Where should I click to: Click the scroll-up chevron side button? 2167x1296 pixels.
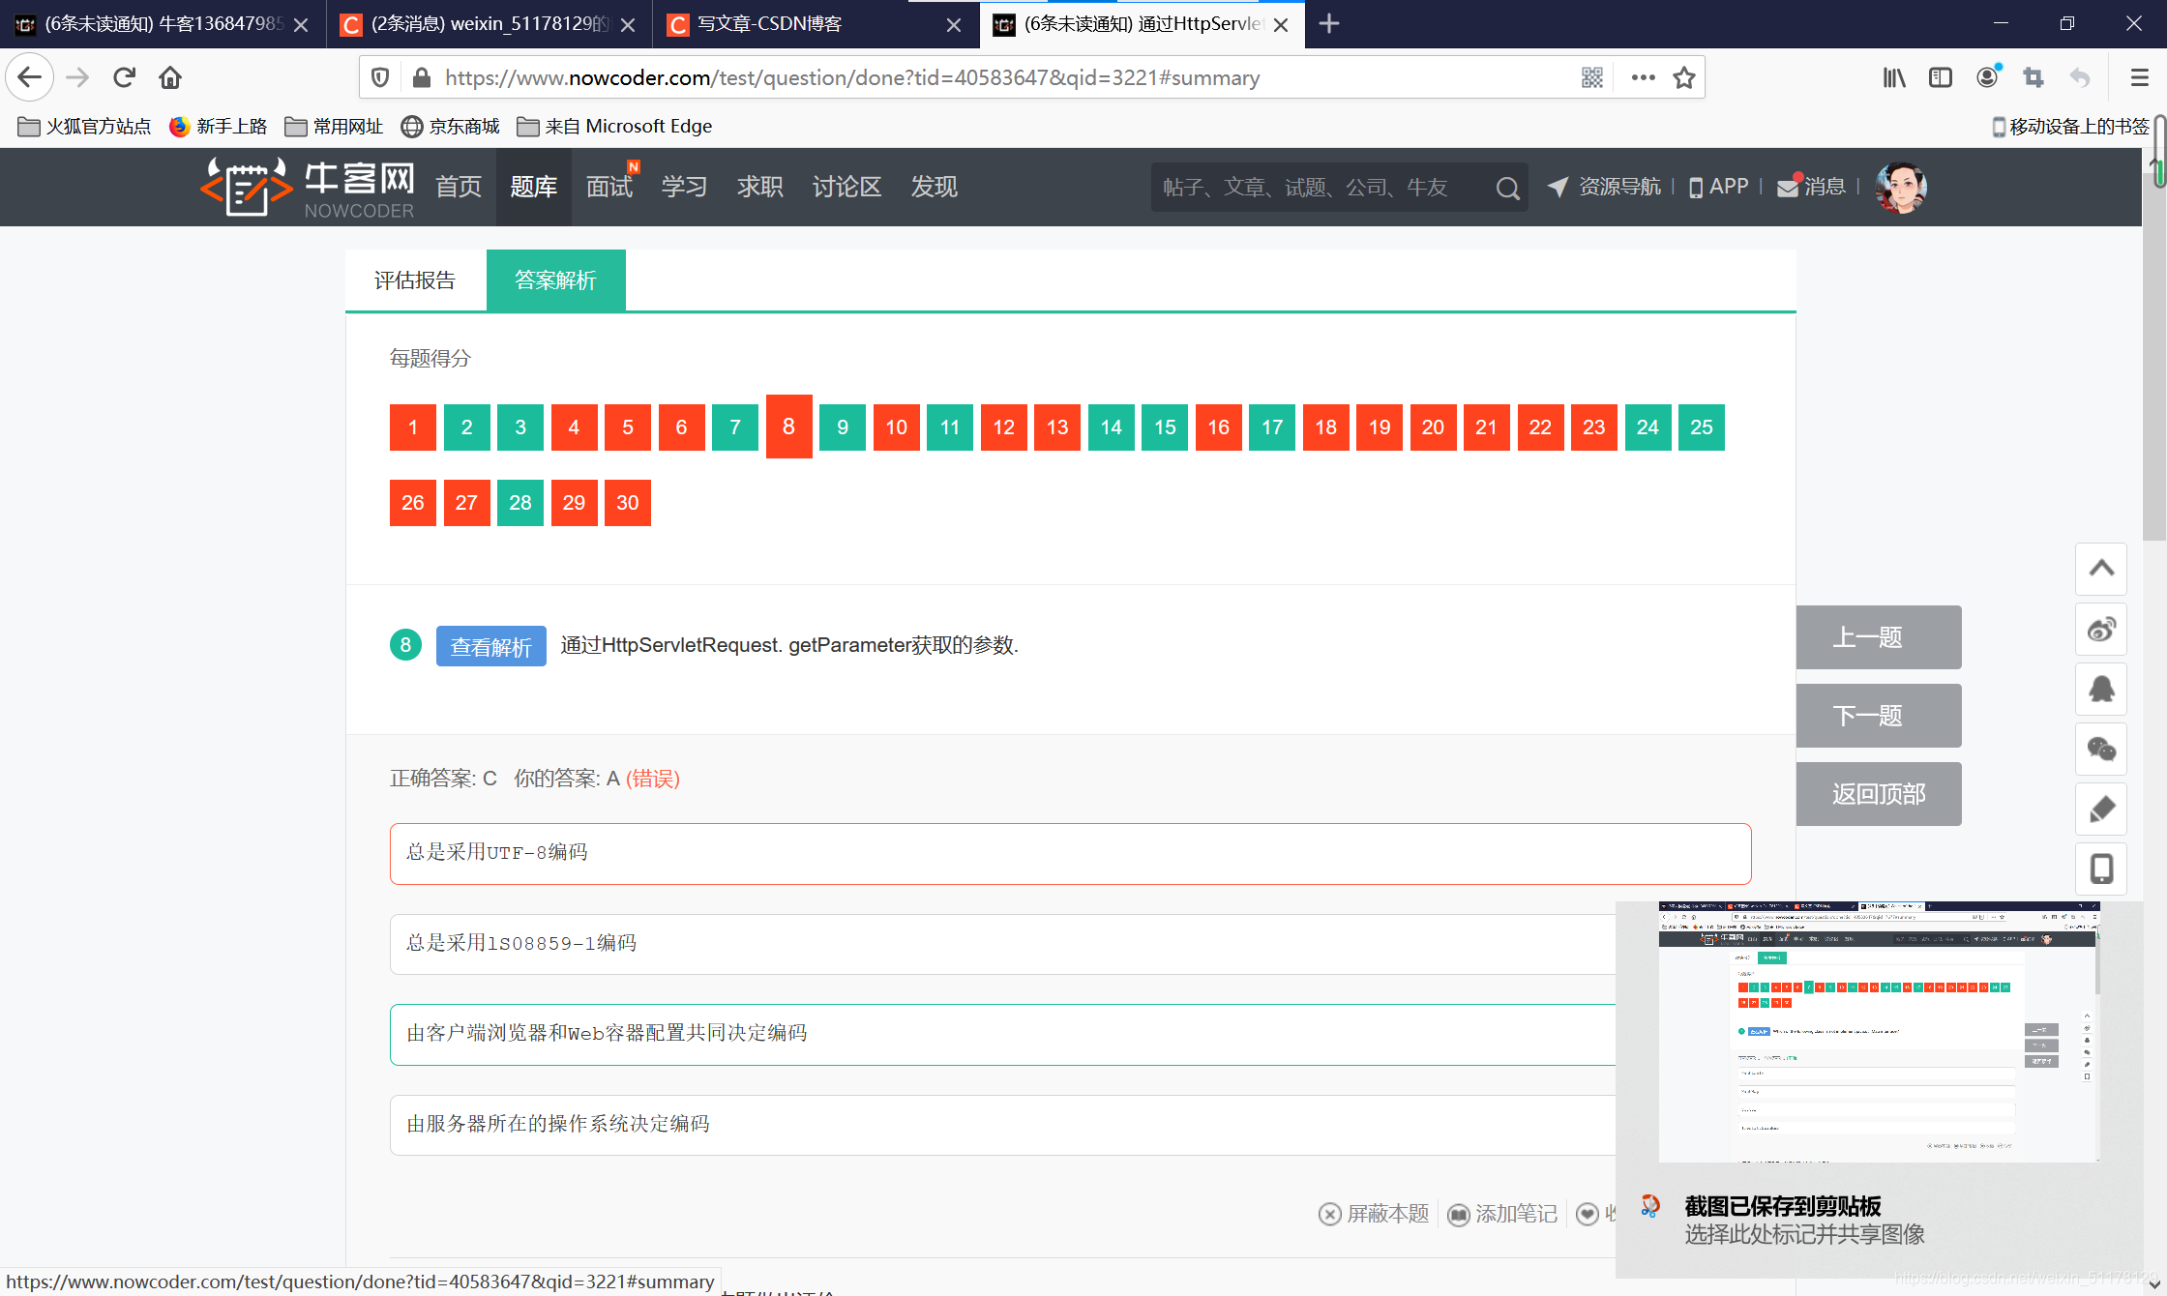click(x=2101, y=569)
